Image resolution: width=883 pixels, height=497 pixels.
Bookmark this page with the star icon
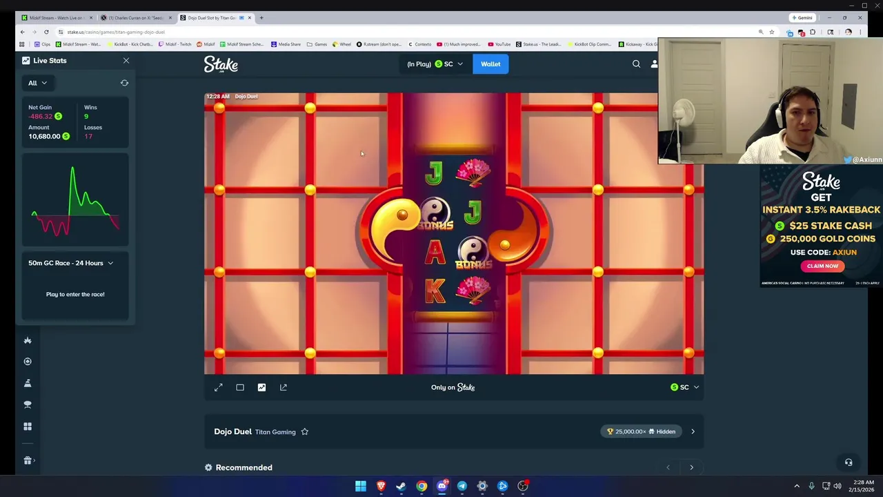(x=772, y=32)
